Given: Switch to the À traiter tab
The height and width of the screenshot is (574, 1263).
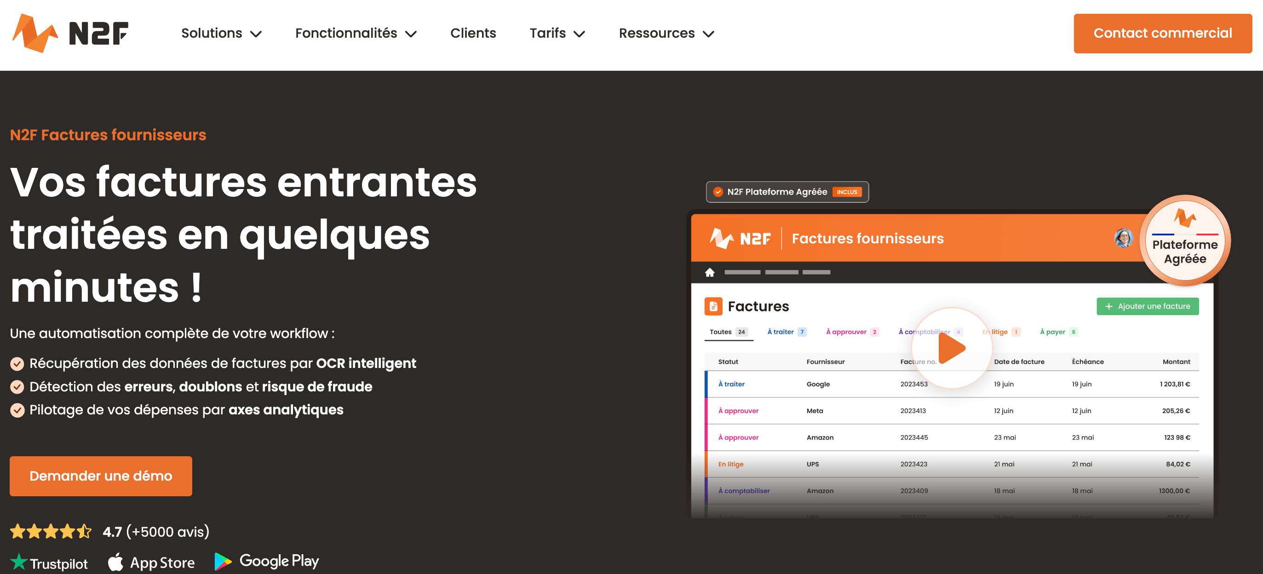Looking at the screenshot, I should 787,332.
